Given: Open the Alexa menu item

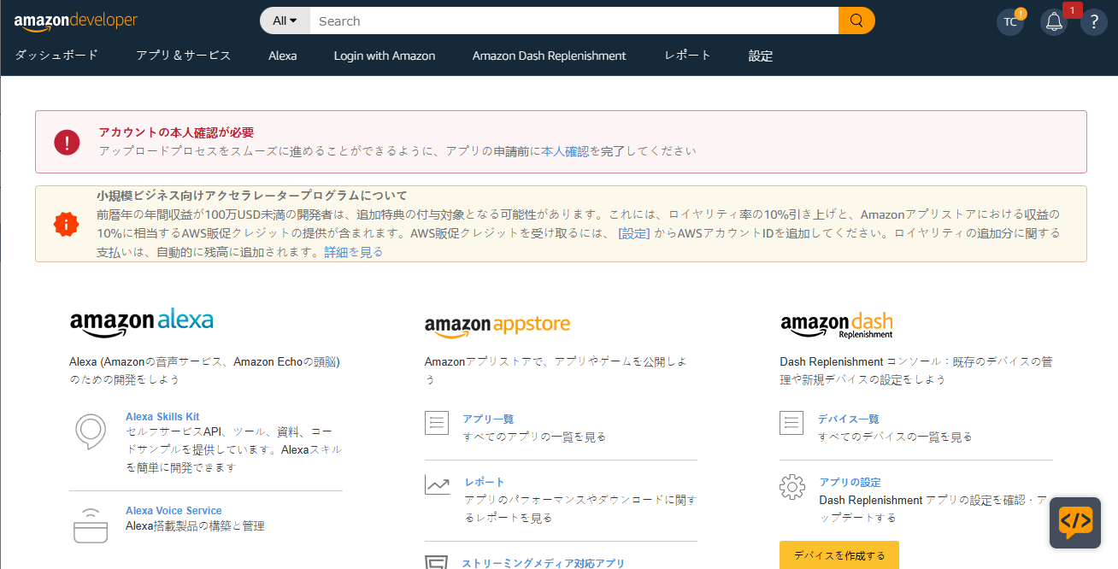Looking at the screenshot, I should [283, 56].
